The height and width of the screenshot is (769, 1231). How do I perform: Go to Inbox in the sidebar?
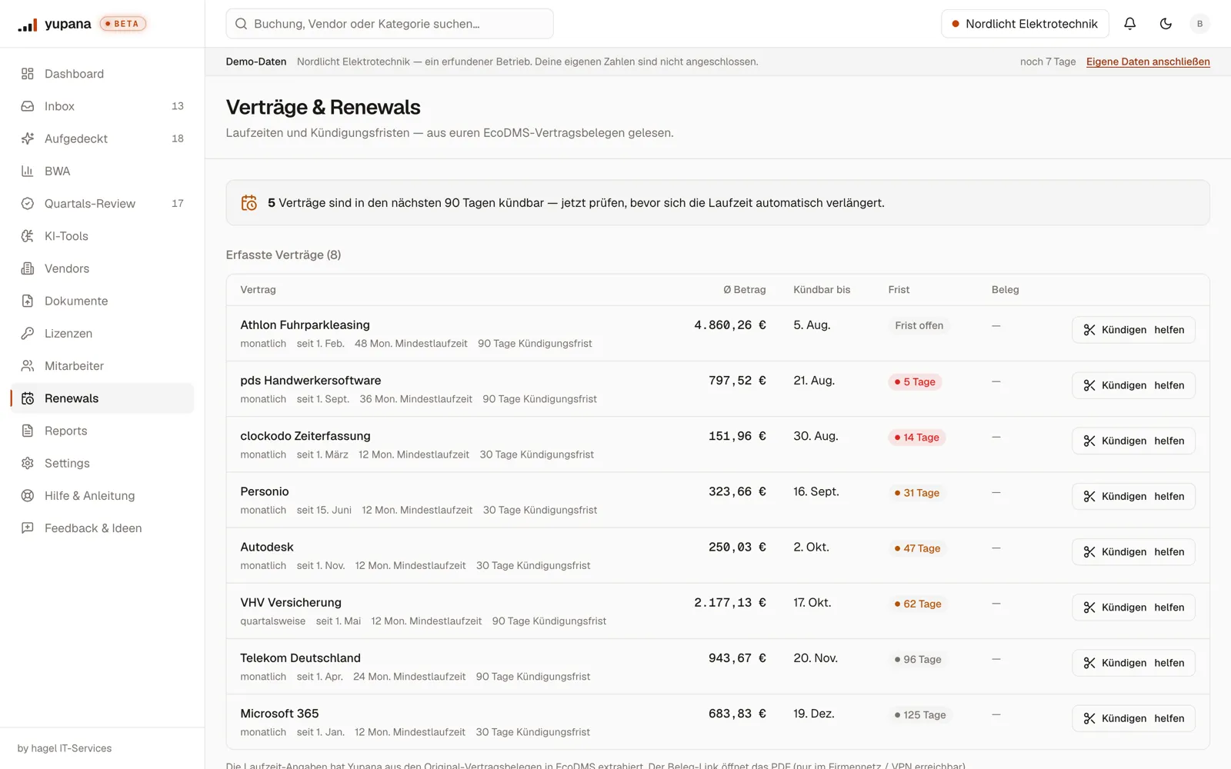(x=102, y=106)
